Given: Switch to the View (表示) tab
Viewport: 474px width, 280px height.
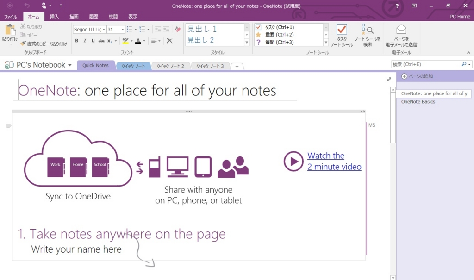Looking at the screenshot, I should coord(133,16).
